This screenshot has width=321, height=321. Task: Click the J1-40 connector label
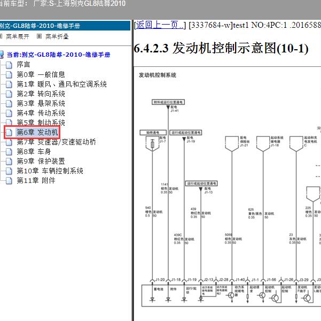240,280
